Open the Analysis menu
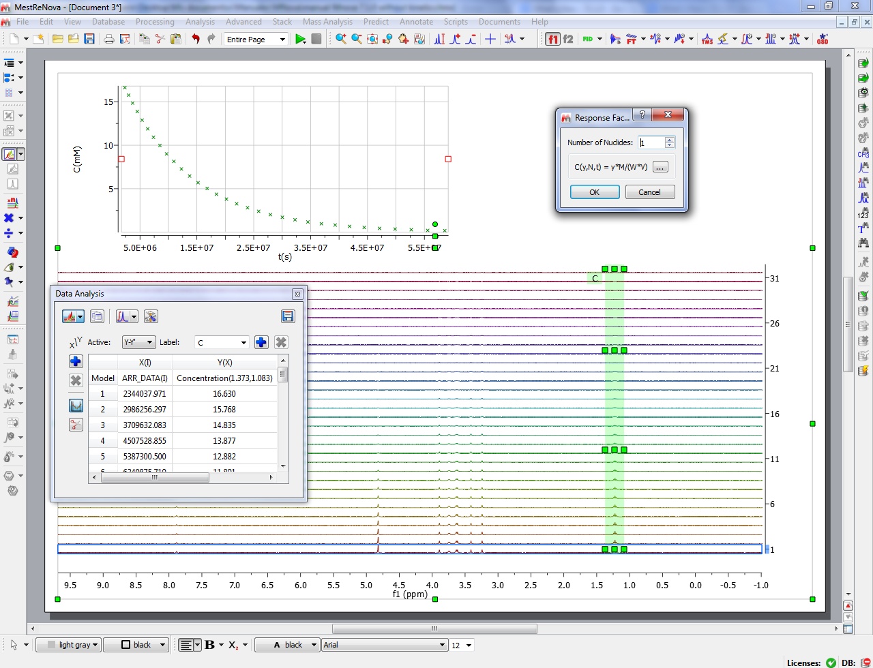This screenshot has width=873, height=668. 200,22
